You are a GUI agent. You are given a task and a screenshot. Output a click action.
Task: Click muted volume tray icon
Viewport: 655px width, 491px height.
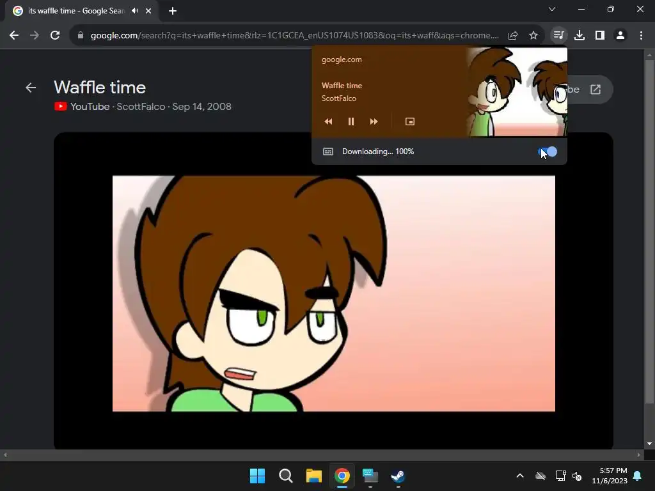[x=578, y=476]
